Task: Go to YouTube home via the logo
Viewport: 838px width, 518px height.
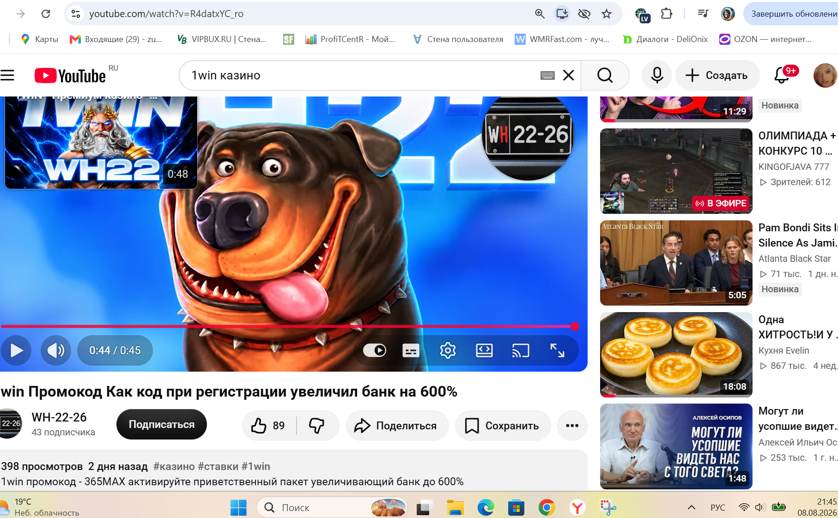Action: [x=70, y=75]
